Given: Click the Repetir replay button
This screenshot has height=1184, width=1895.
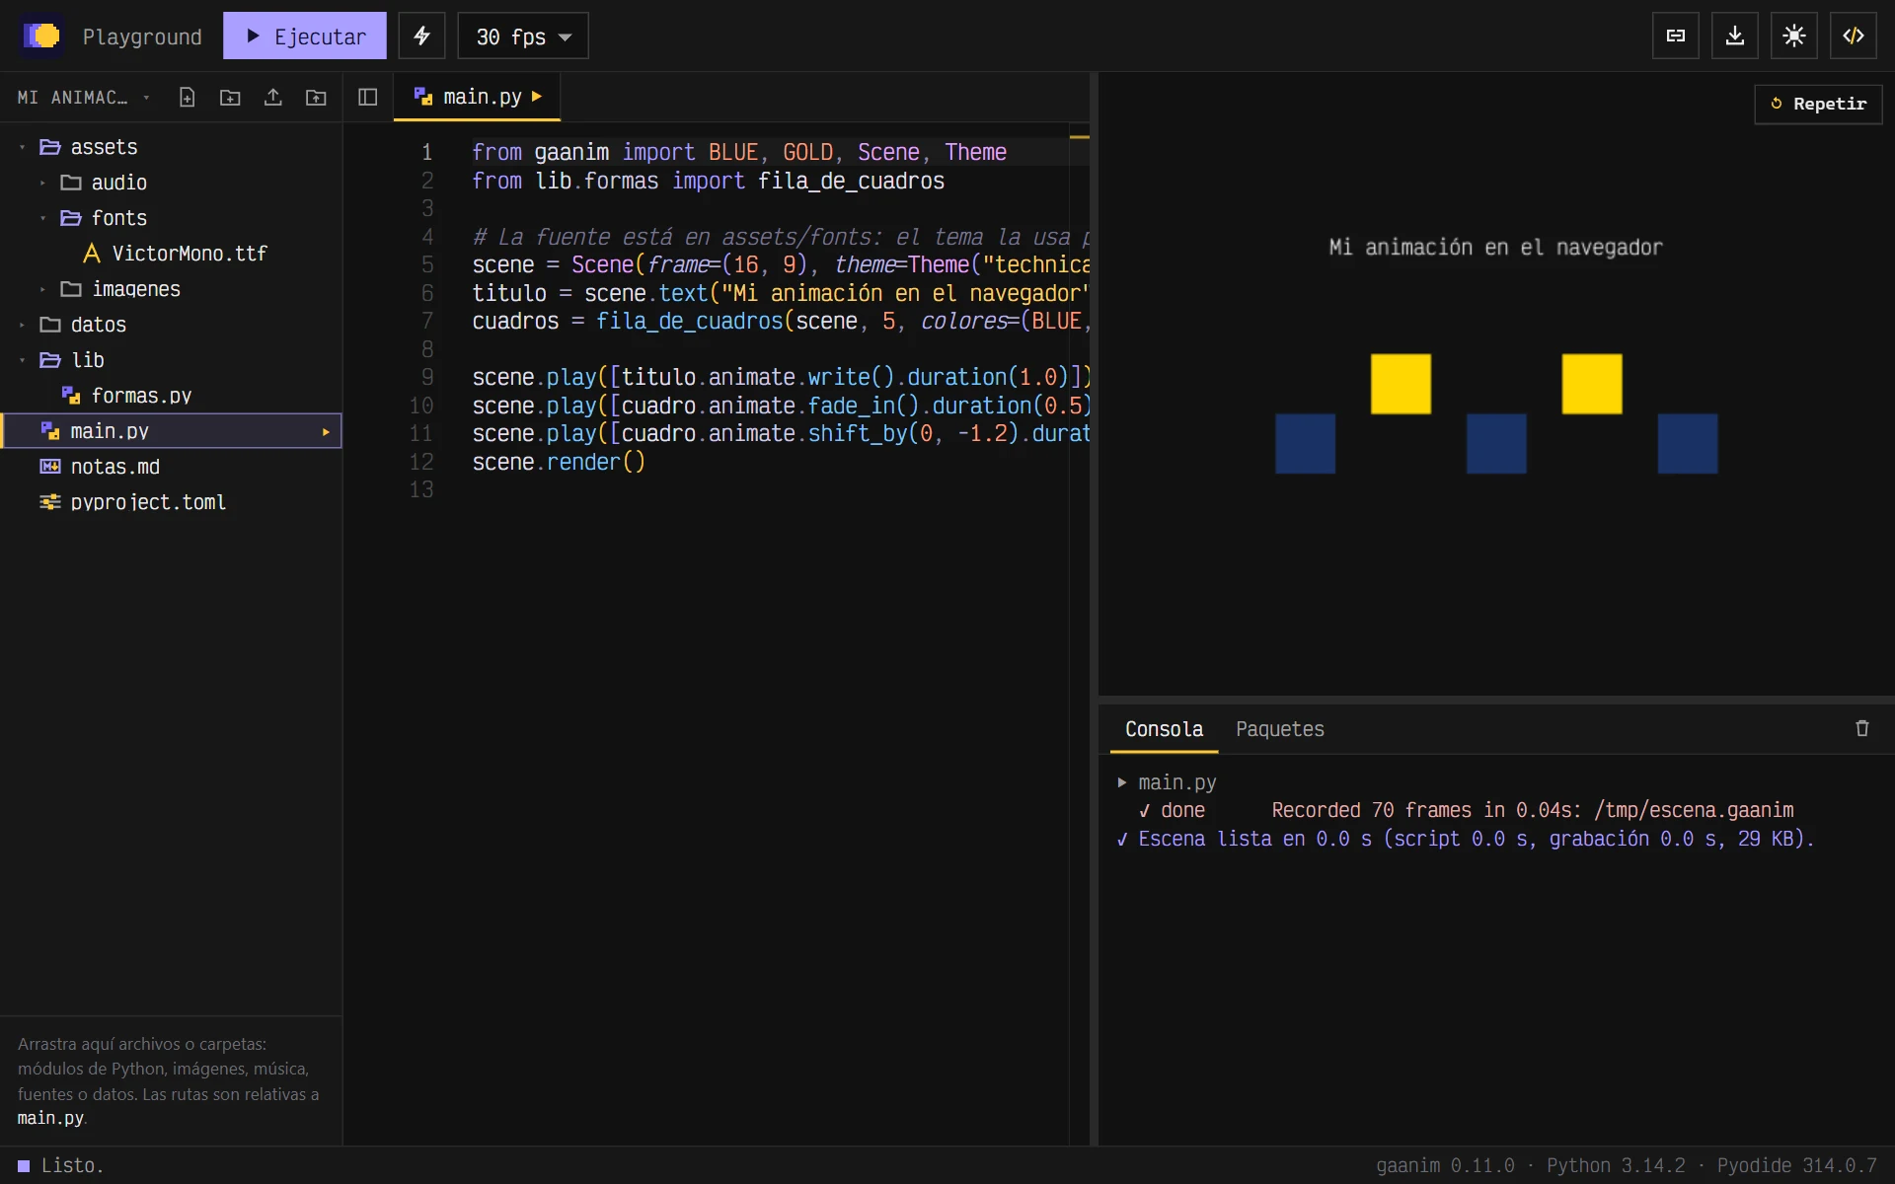Looking at the screenshot, I should tap(1818, 104).
